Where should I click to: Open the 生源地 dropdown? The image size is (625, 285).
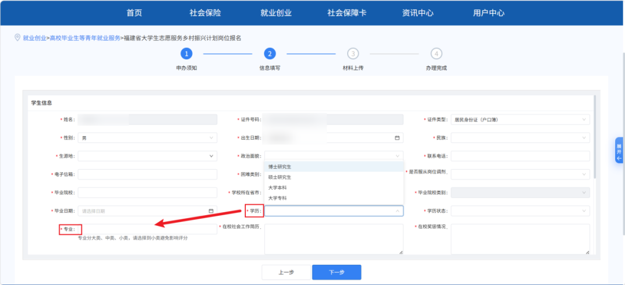[148, 156]
